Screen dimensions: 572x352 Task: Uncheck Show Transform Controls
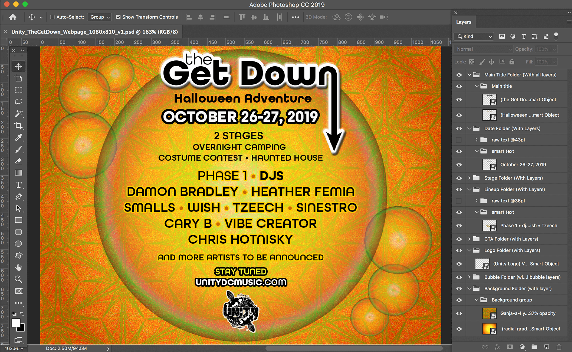tap(118, 17)
